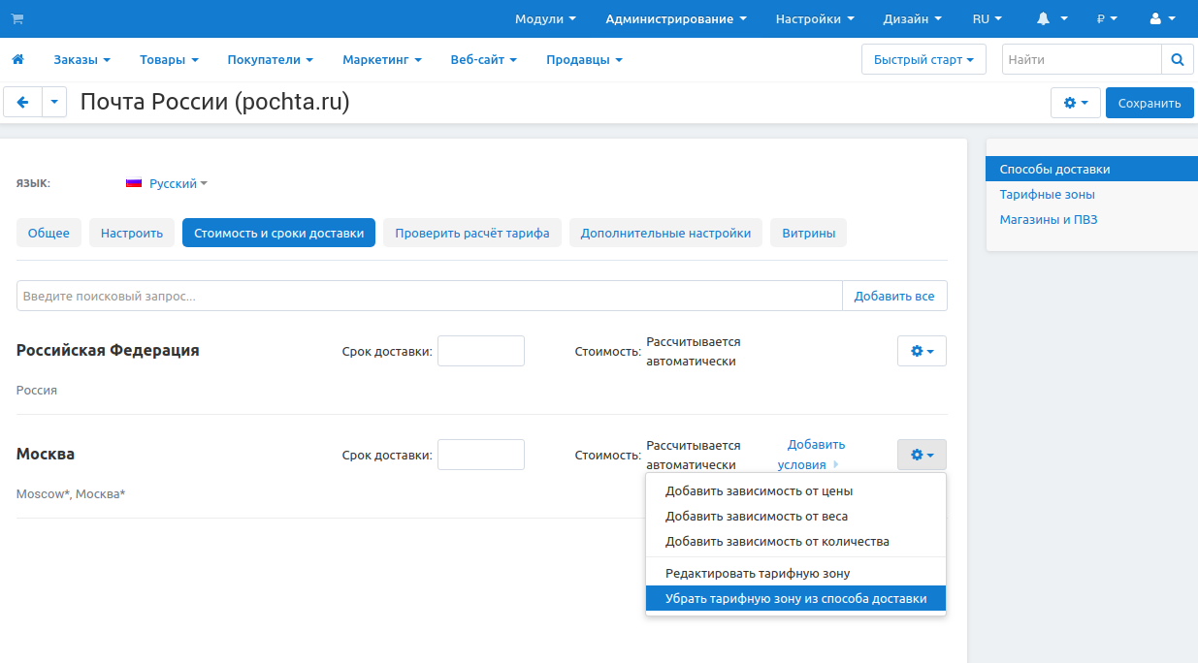The height and width of the screenshot is (663, 1198).
Task: Click the Добавить все button
Action: coord(893,296)
